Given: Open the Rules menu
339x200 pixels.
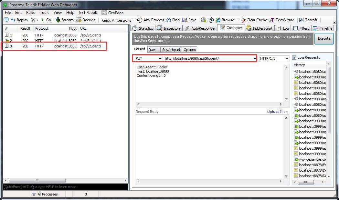Looking at the screenshot, I should click(x=31, y=13).
